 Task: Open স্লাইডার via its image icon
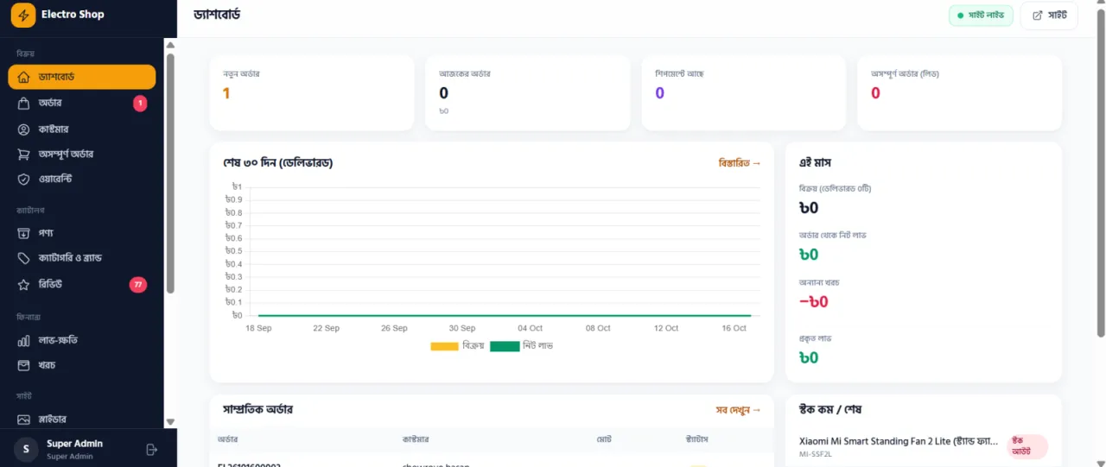pyautogui.click(x=23, y=420)
